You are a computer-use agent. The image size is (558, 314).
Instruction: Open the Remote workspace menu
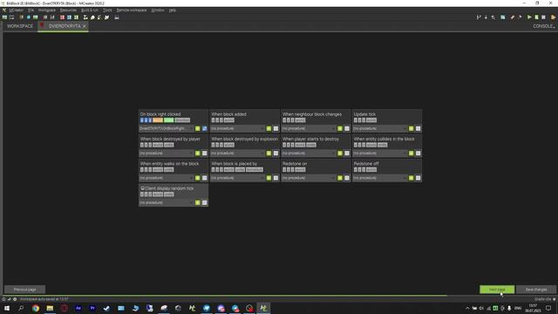point(132,10)
